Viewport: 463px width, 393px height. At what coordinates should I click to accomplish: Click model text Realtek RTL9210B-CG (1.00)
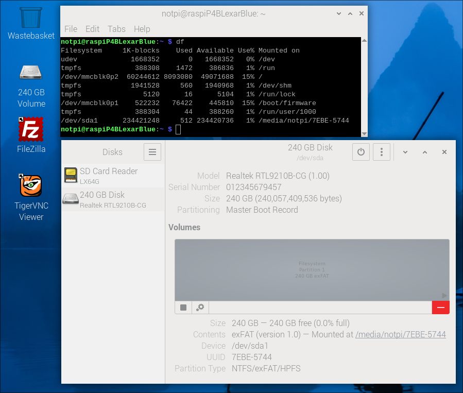click(x=278, y=176)
